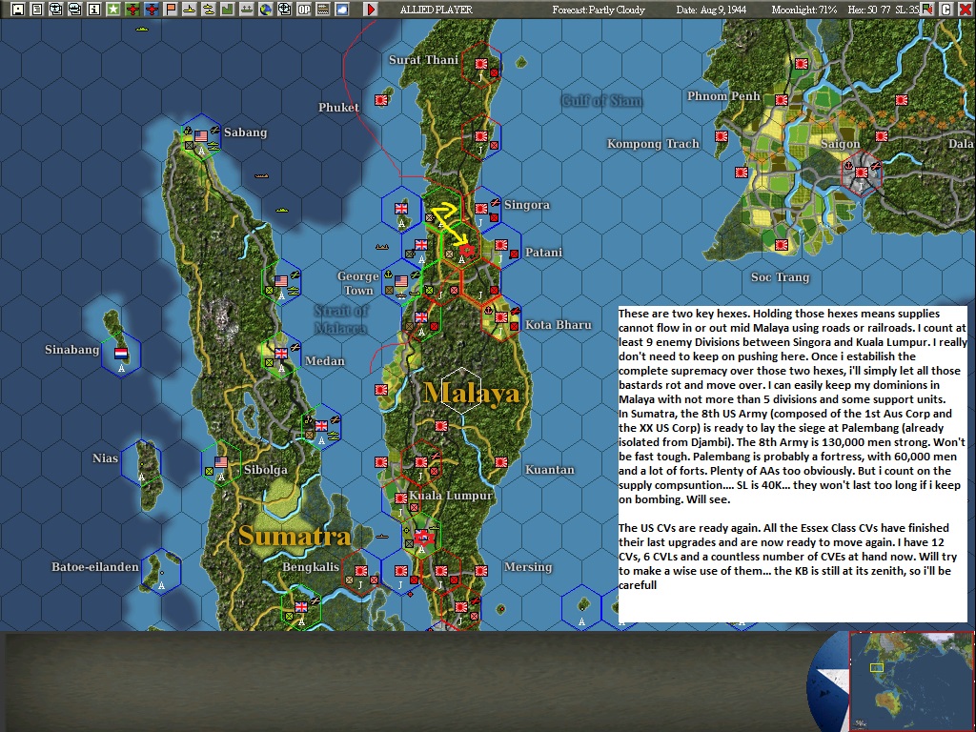976x732 pixels.
Task: Click the single yellow ship toolbar icon
Action: pos(190,10)
